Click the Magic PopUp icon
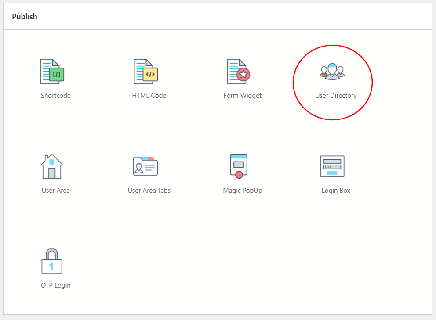 click(239, 166)
